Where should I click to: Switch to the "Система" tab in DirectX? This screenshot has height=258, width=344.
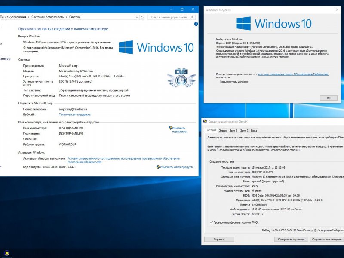211,130
